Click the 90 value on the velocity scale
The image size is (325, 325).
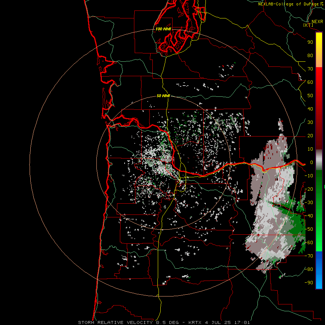(310, 42)
